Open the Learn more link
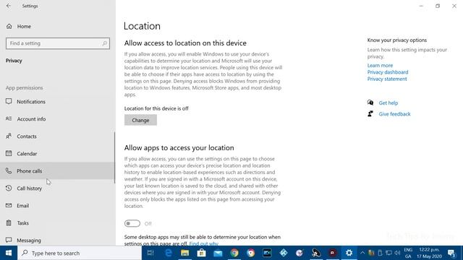463x260 pixels. tap(380, 65)
